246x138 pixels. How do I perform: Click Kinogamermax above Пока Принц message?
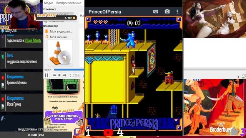click(15, 99)
